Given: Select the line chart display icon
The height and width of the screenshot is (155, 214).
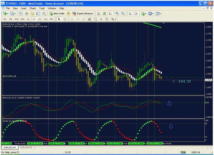Looking at the screenshot, I should coord(110,13).
